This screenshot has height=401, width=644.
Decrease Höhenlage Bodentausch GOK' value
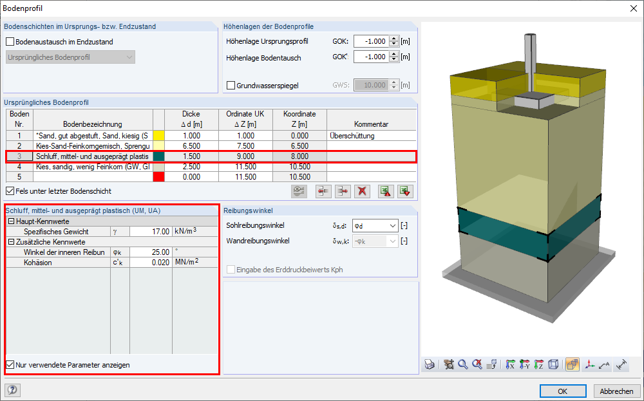pyautogui.click(x=394, y=59)
